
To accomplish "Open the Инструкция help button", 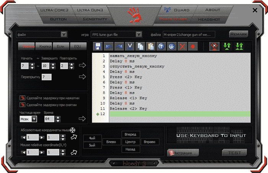I will (x=183, y=153).
